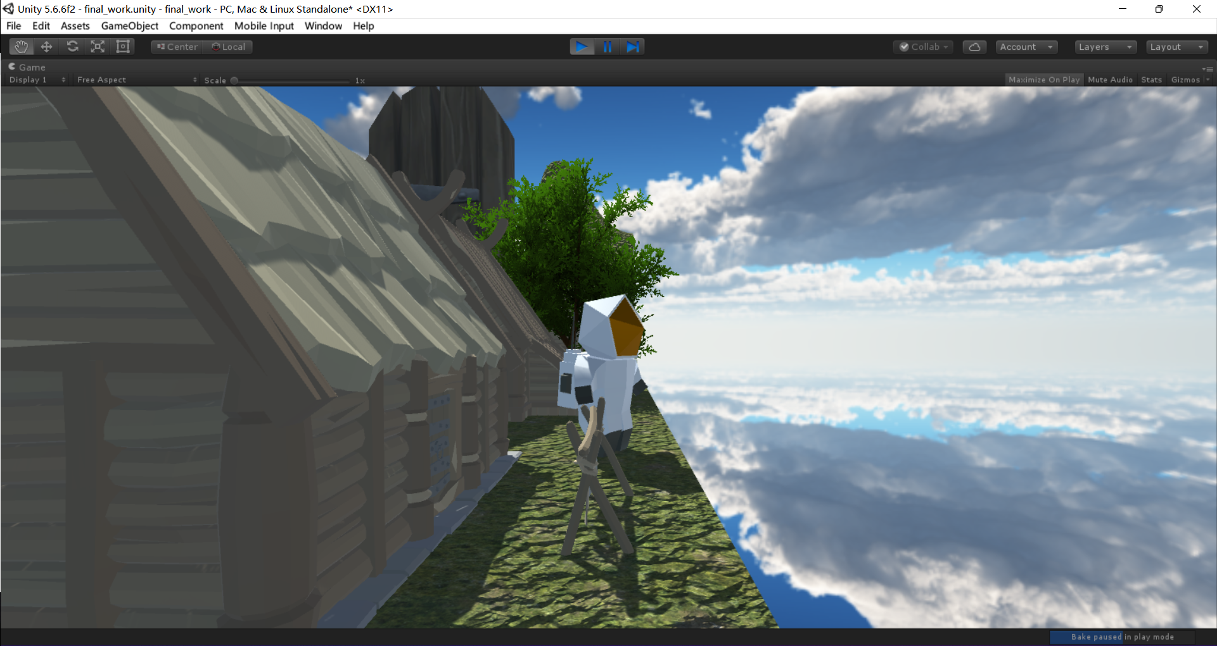Viewport: 1217px width, 646px height.
Task: Open the GameObject menu
Action: coord(130,26)
